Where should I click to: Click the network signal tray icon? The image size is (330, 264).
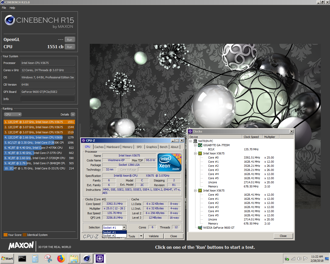pyautogui.click(x=293, y=259)
